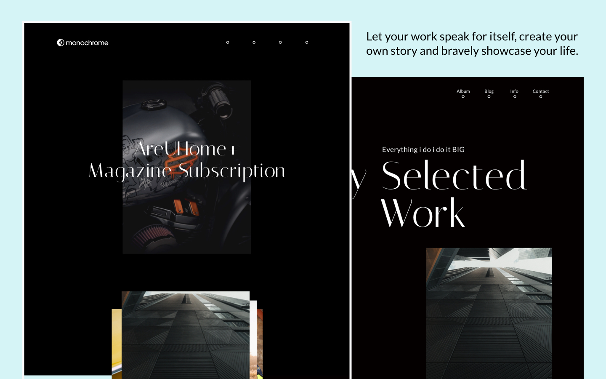Select the first navigation dot icon
This screenshot has width=606, height=379.
point(228,43)
